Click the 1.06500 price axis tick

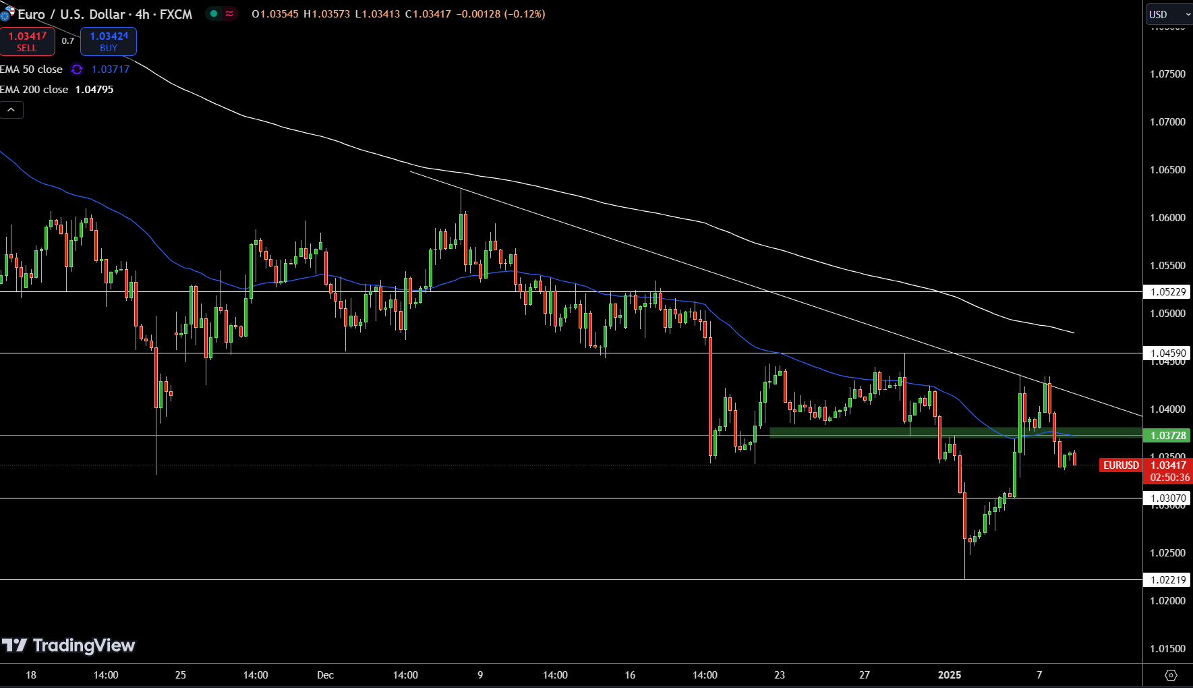click(1167, 170)
